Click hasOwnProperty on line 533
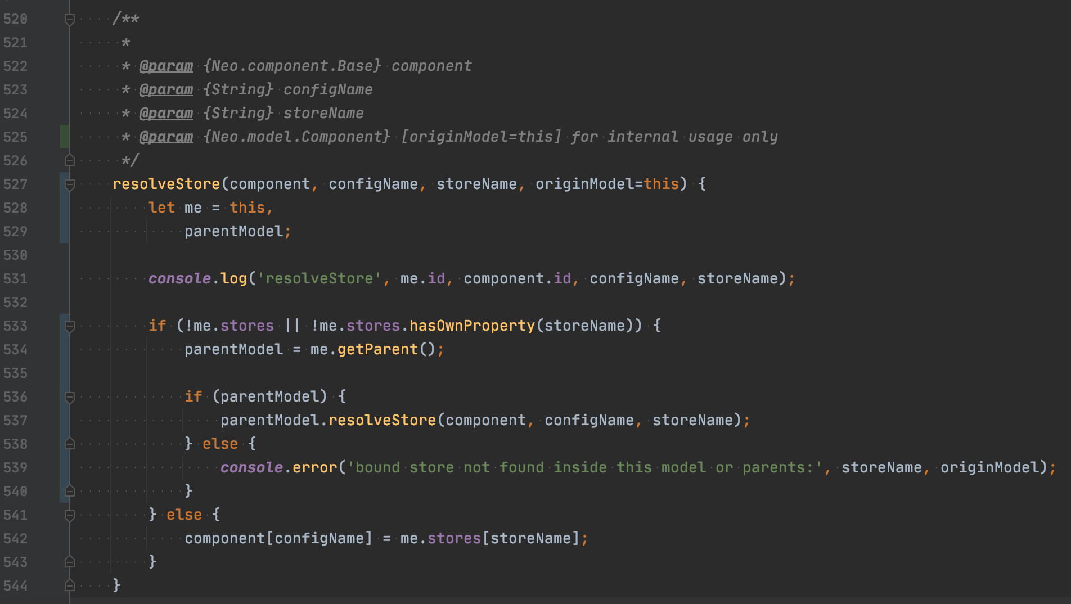 coord(472,326)
